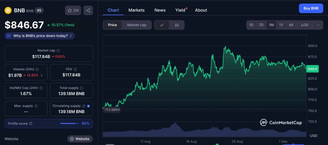Viewport: 328px width, 145px height.
Task: Click the 12.92% volume change text
Action: [x=32, y=75]
